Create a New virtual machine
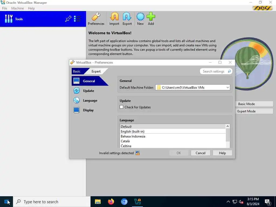Image resolution: width=276 pixels, height=207 pixels. [140, 19]
